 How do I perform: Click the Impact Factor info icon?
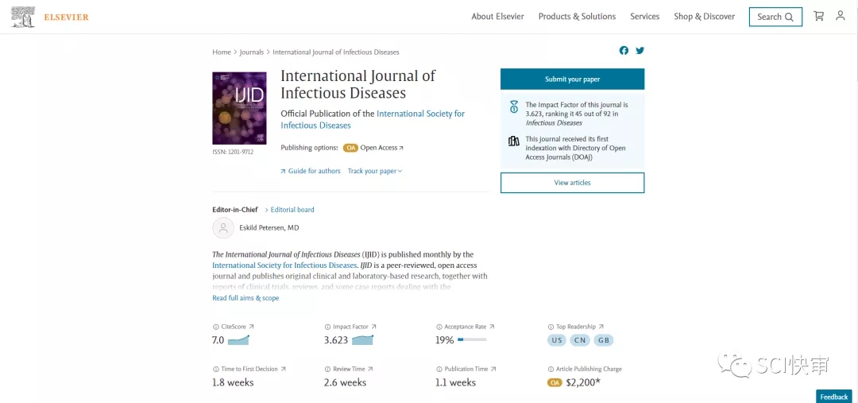(327, 327)
